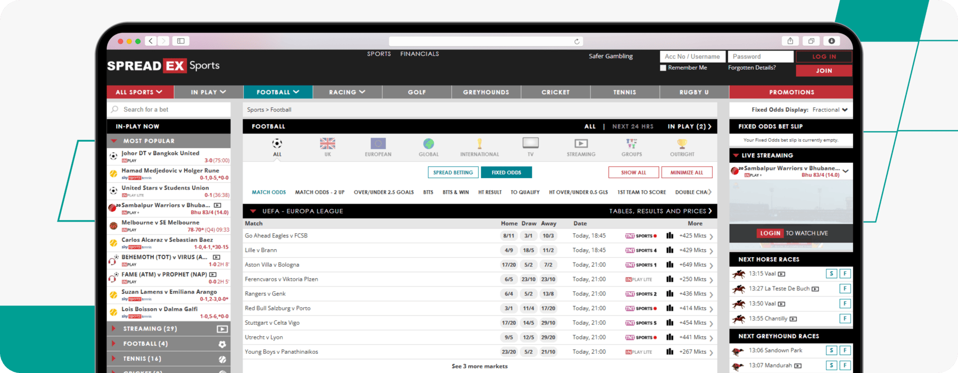
Task: Click the SHOW ALL button
Action: [633, 173]
